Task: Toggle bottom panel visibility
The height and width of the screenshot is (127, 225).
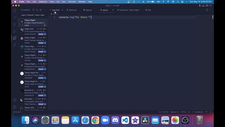Action: (x=203, y=6)
